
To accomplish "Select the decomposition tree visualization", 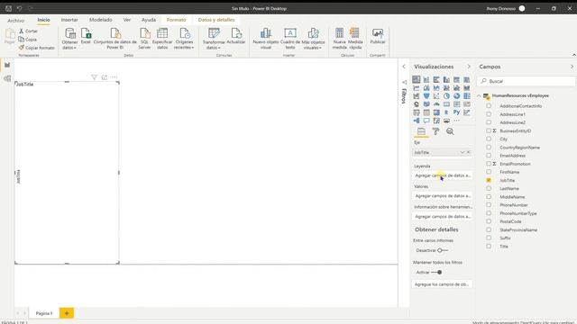I will [417, 121].
